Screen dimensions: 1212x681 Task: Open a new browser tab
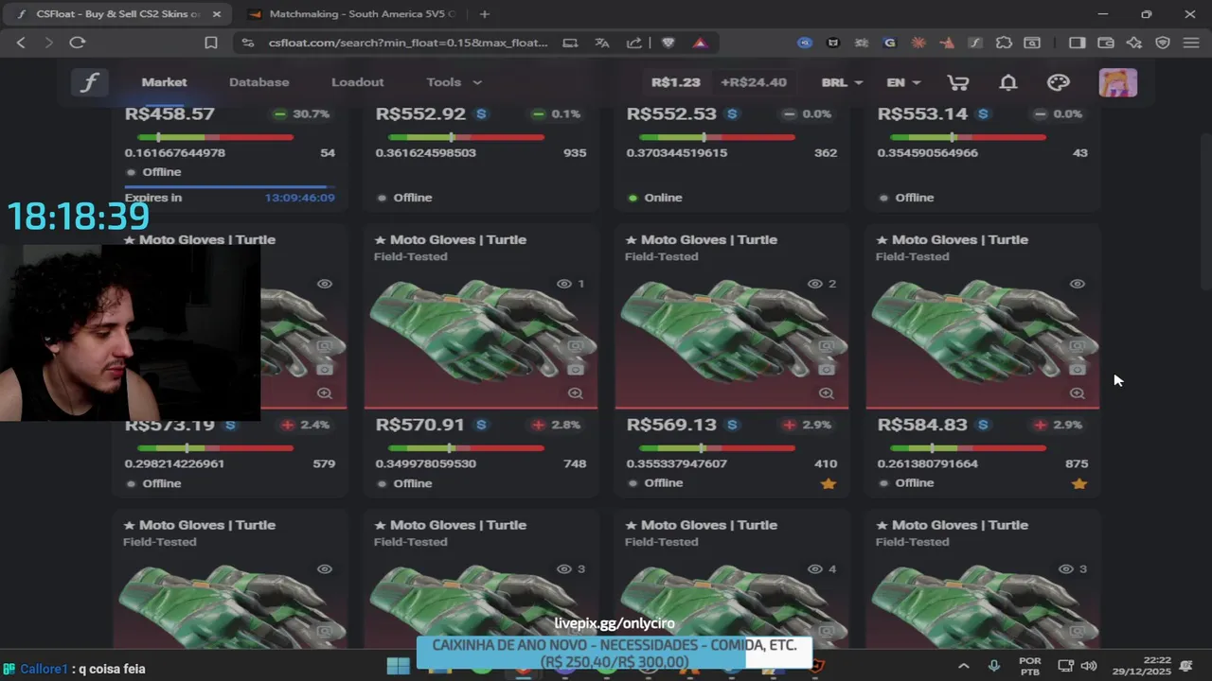click(485, 14)
